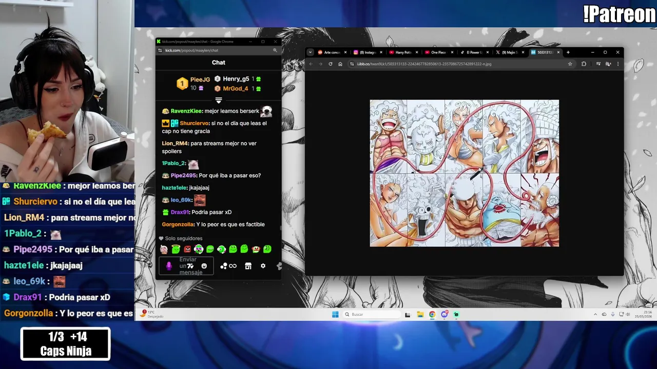Viewport: 657px width, 369px height.
Task: Click the infinity icon below chat
Action: click(x=233, y=266)
